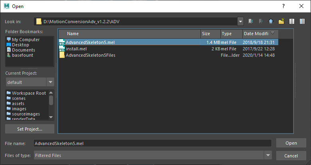This screenshot has height=165, width=311.
Task: Click the Cancel button
Action: [x=291, y=156]
